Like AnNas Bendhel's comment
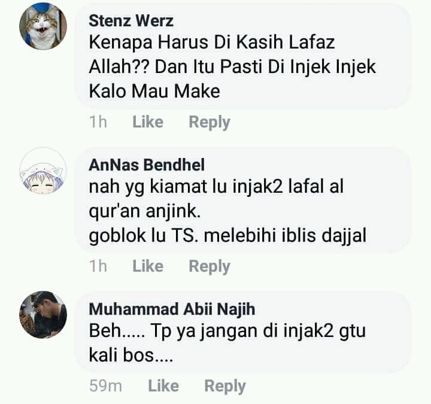Viewport: 431px width, 404px height. coord(148,266)
